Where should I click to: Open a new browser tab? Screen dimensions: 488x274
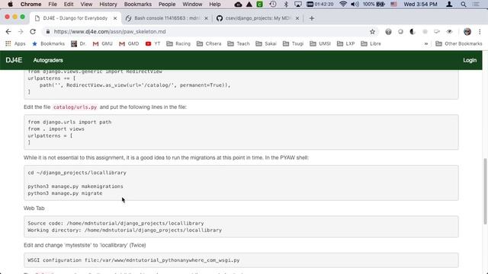click(312, 18)
